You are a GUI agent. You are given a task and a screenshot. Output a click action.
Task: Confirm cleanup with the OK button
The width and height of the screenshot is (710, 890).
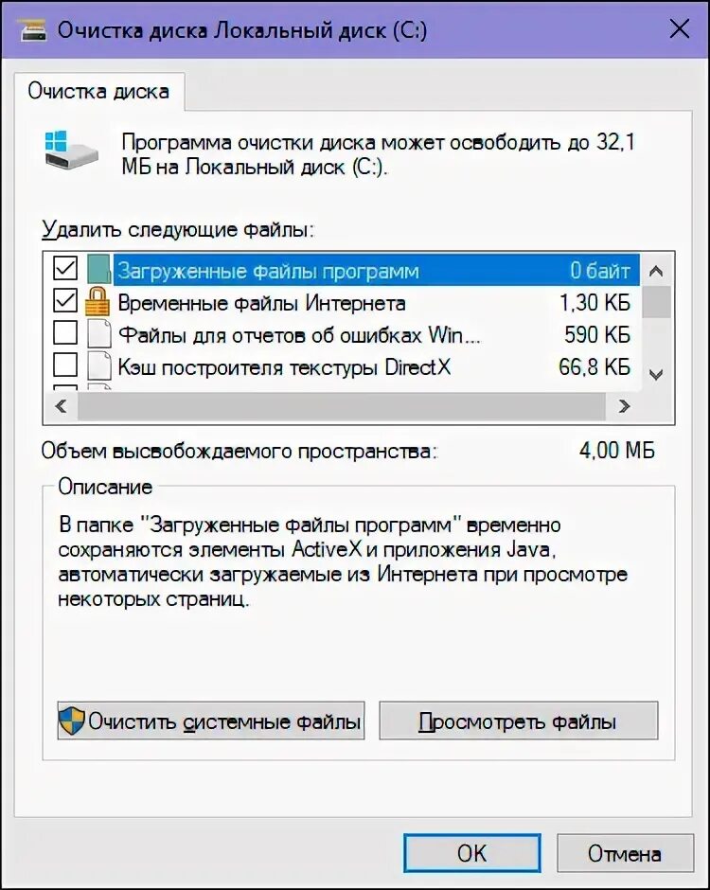(471, 852)
